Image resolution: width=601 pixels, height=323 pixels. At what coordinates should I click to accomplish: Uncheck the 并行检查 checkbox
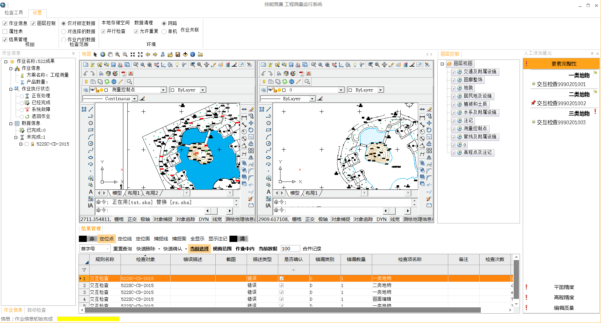103,31
